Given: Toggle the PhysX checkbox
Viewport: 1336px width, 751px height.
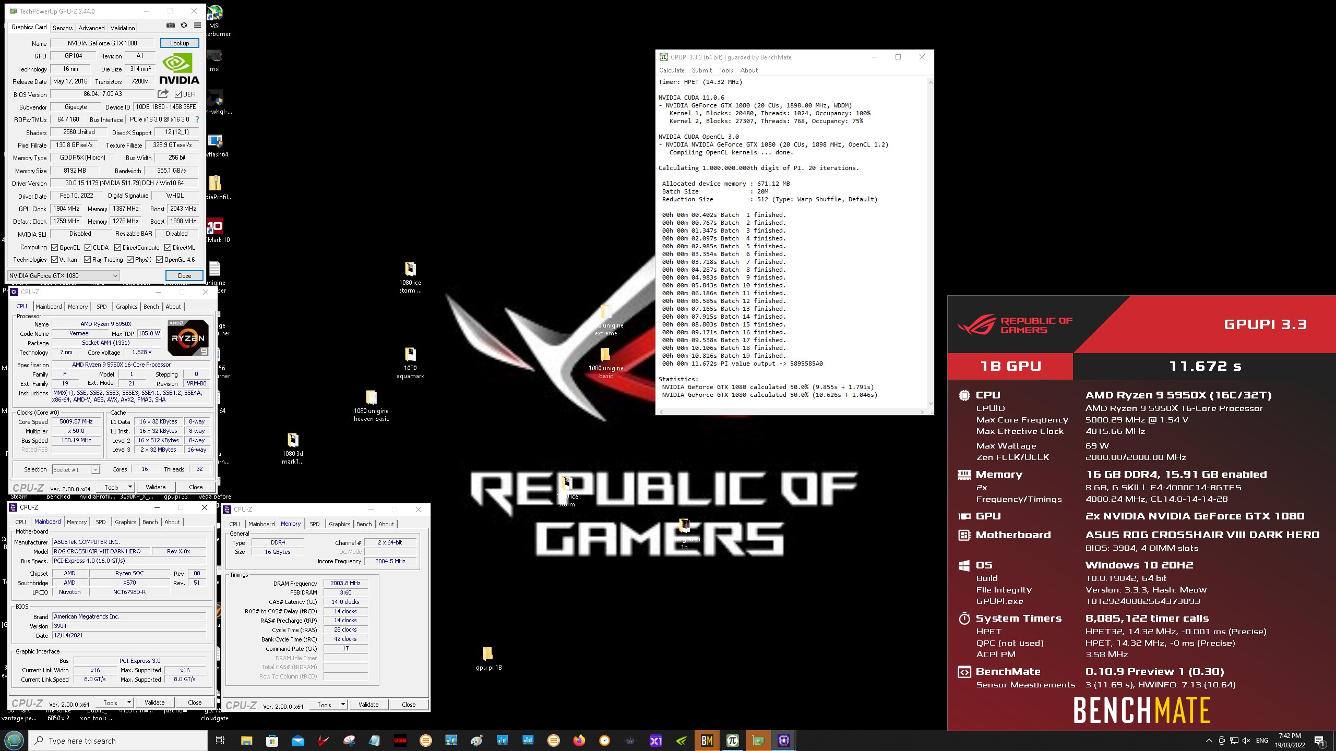Looking at the screenshot, I should [x=130, y=260].
